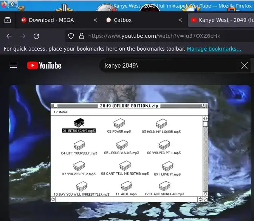Select 03 HOLD MY LIQUOR.mp3 file icon
The height and width of the screenshot is (221, 254).
tap(161, 124)
